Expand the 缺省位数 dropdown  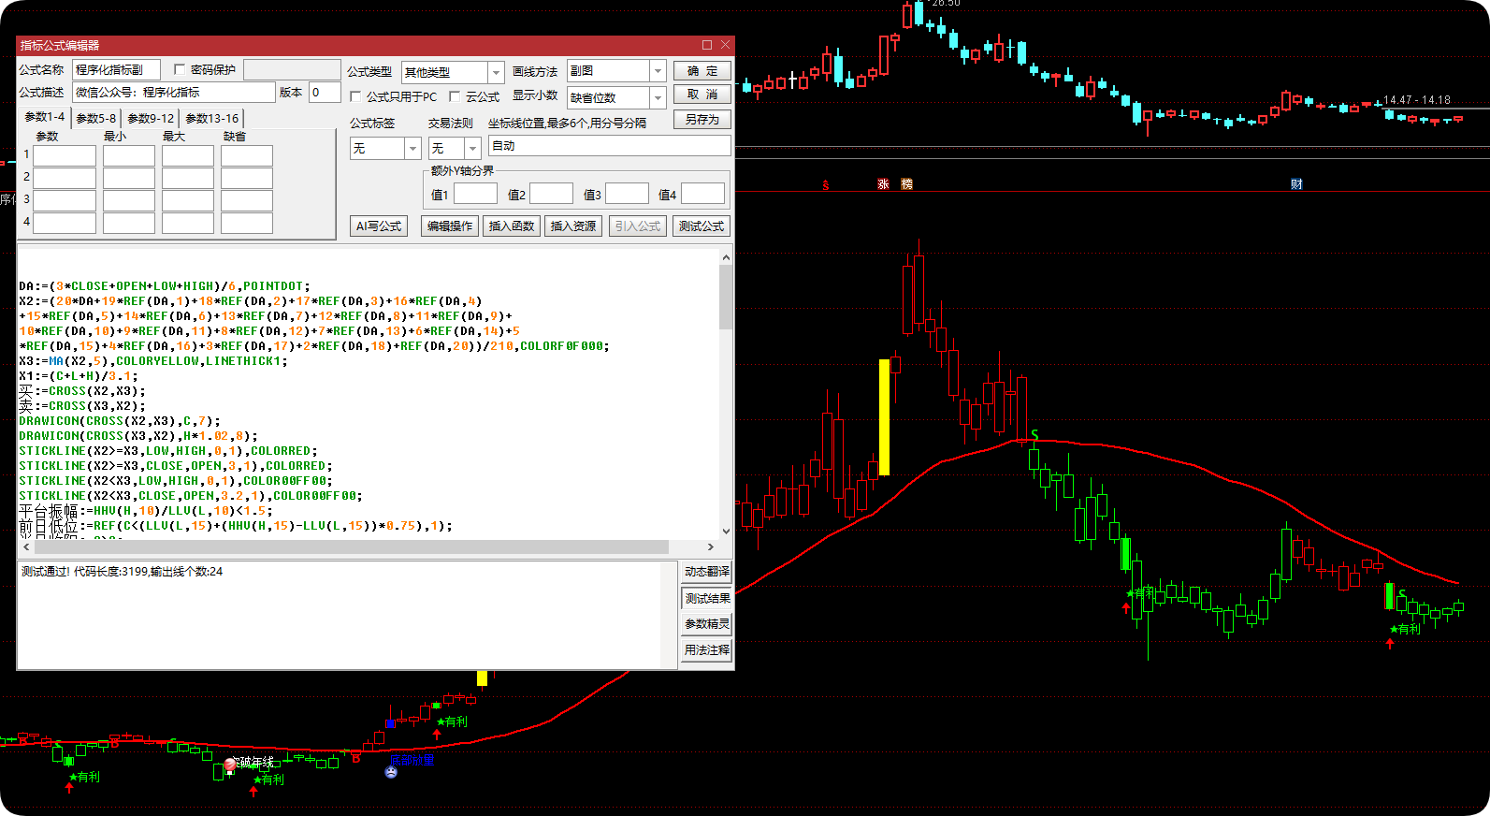[x=658, y=97]
